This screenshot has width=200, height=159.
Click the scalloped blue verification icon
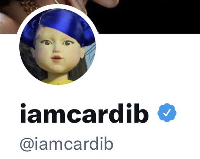[x=167, y=113]
